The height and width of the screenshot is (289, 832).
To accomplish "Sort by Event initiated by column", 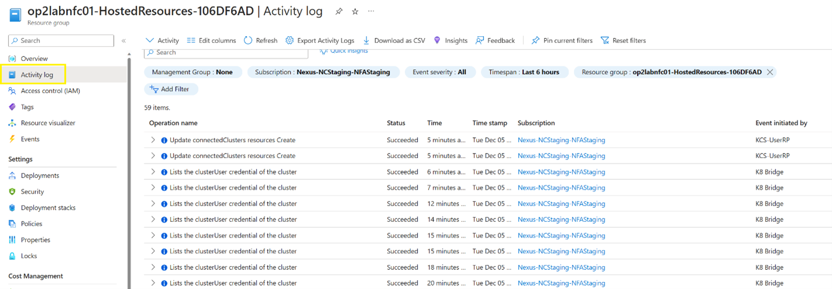I will tap(781, 123).
